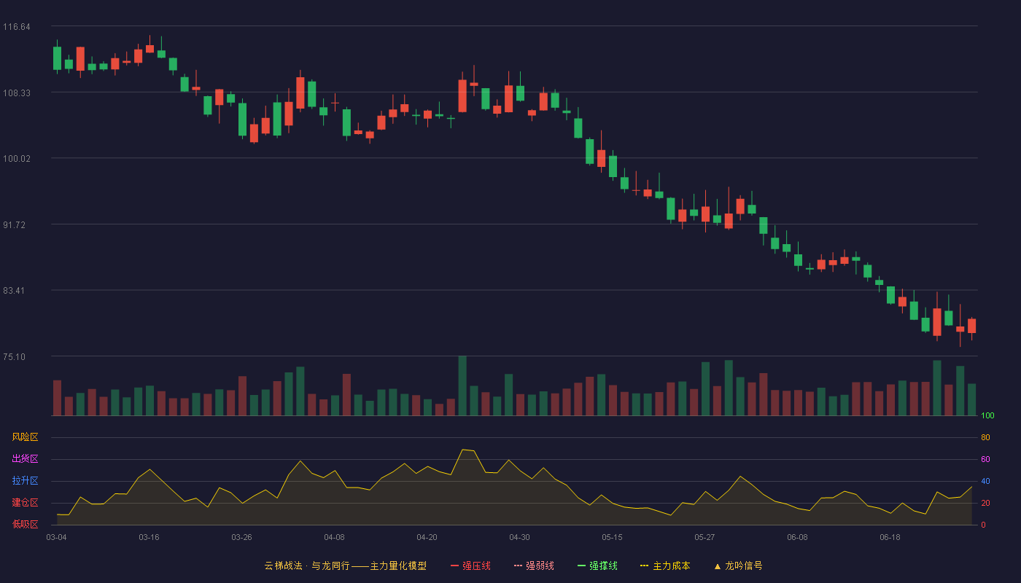This screenshot has height=583, width=1021.
Task: Click the 03-04 date label
Action: point(56,537)
